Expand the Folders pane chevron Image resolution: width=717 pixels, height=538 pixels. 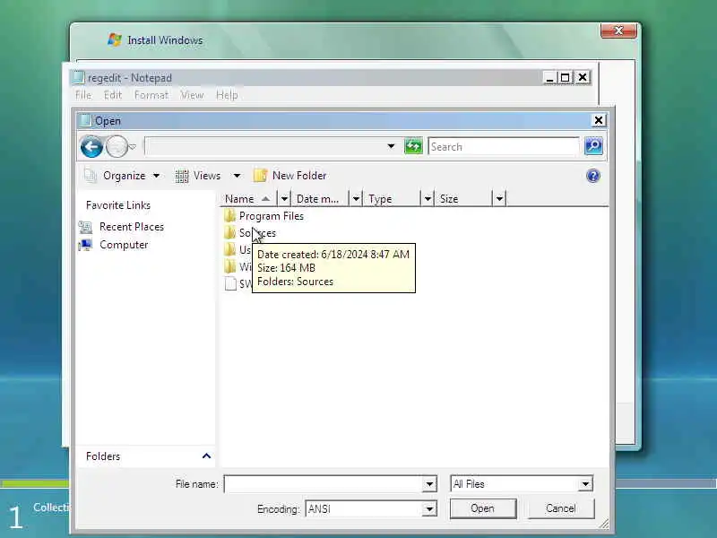coord(206,456)
